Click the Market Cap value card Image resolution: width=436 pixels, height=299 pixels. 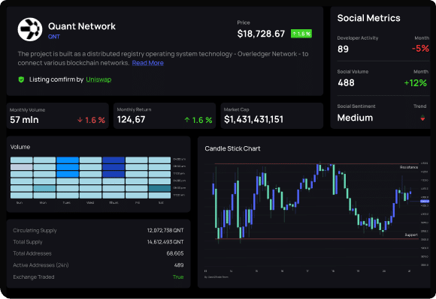pyautogui.click(x=272, y=116)
